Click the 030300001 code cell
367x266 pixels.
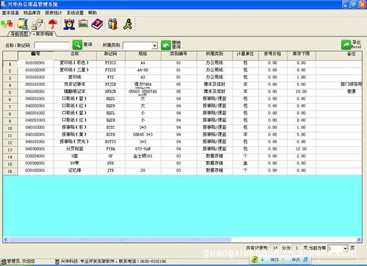(36, 163)
